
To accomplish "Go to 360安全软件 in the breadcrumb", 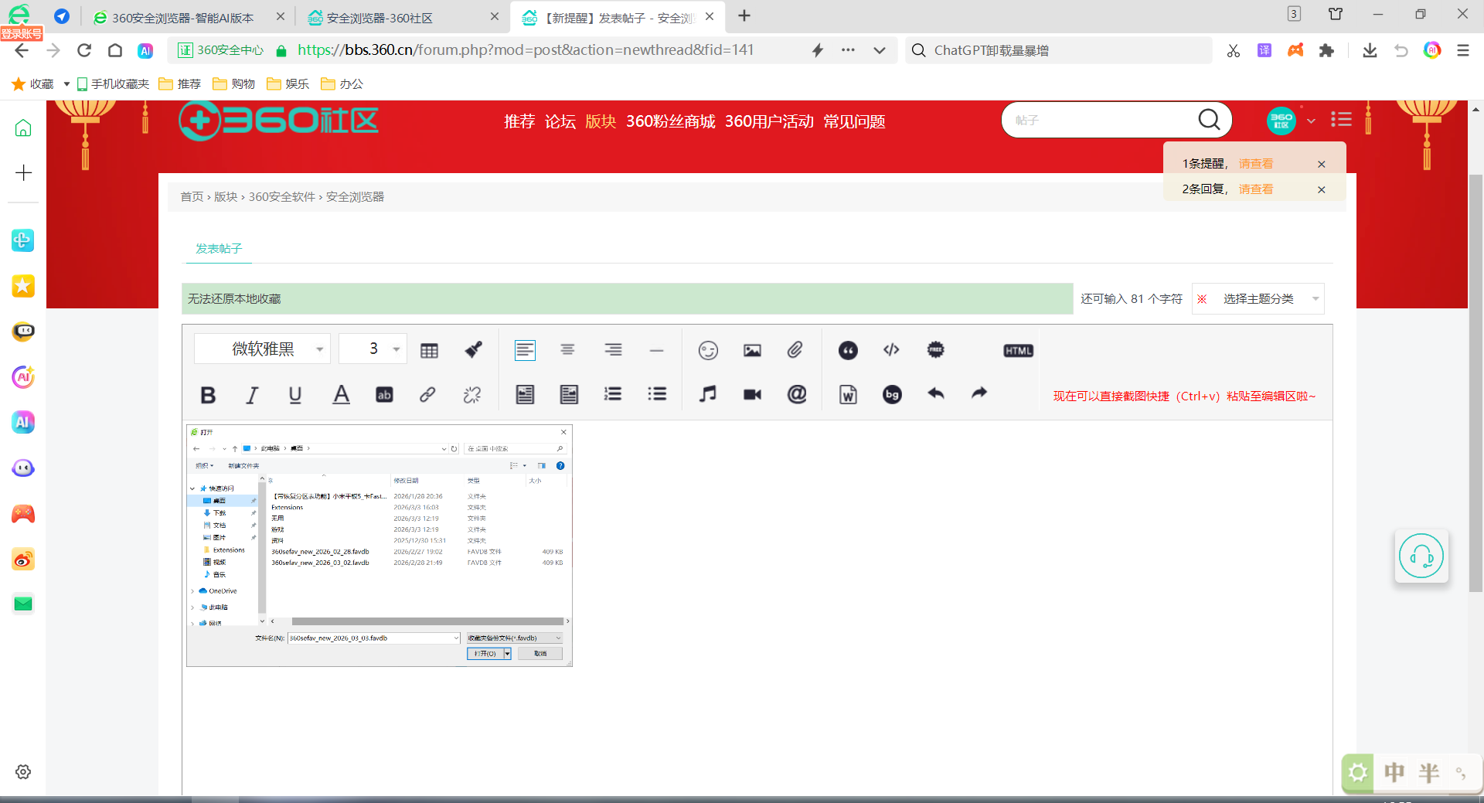I will (281, 197).
